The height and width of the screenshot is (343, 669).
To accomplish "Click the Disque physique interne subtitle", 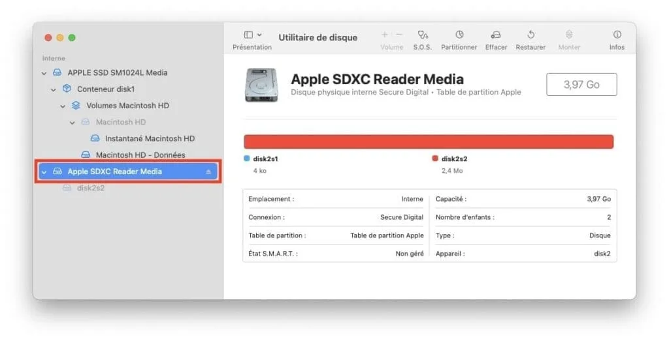I will [406, 92].
